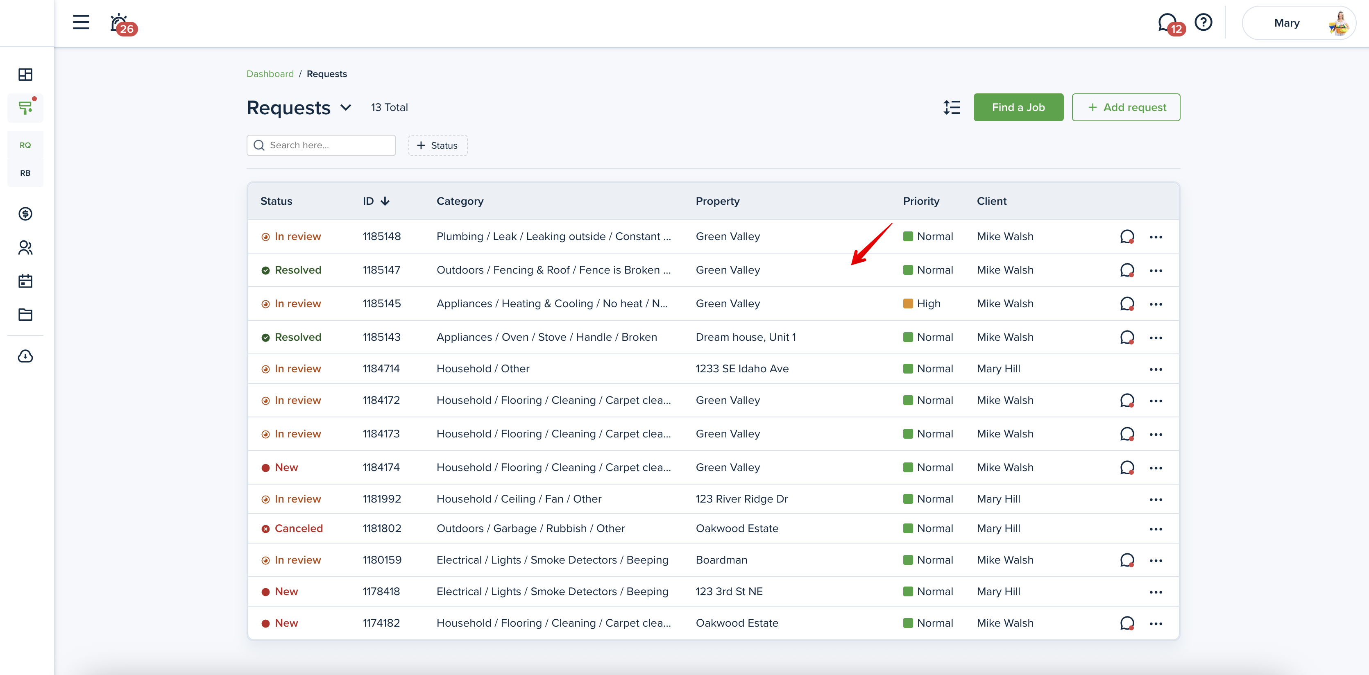Select the RQ sidebar item

[x=25, y=145]
